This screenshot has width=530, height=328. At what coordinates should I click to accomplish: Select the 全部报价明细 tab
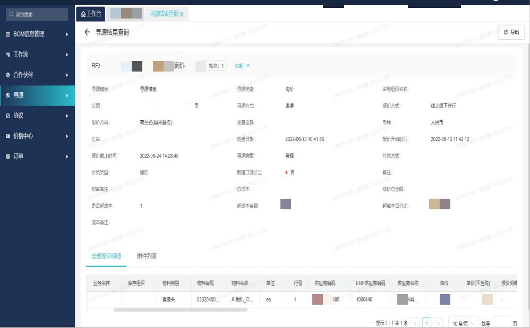(x=106, y=256)
